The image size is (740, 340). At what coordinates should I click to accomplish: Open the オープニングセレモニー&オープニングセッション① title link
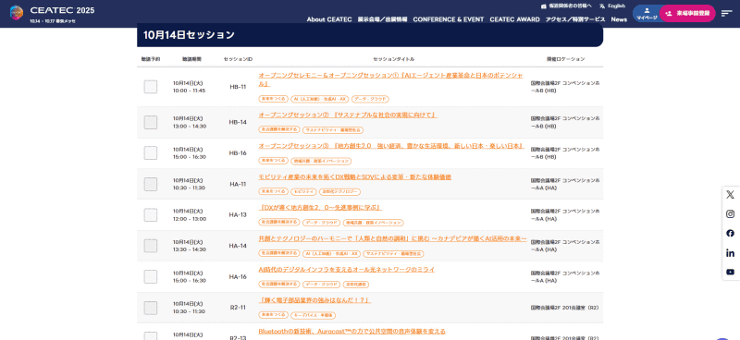pyautogui.click(x=390, y=79)
